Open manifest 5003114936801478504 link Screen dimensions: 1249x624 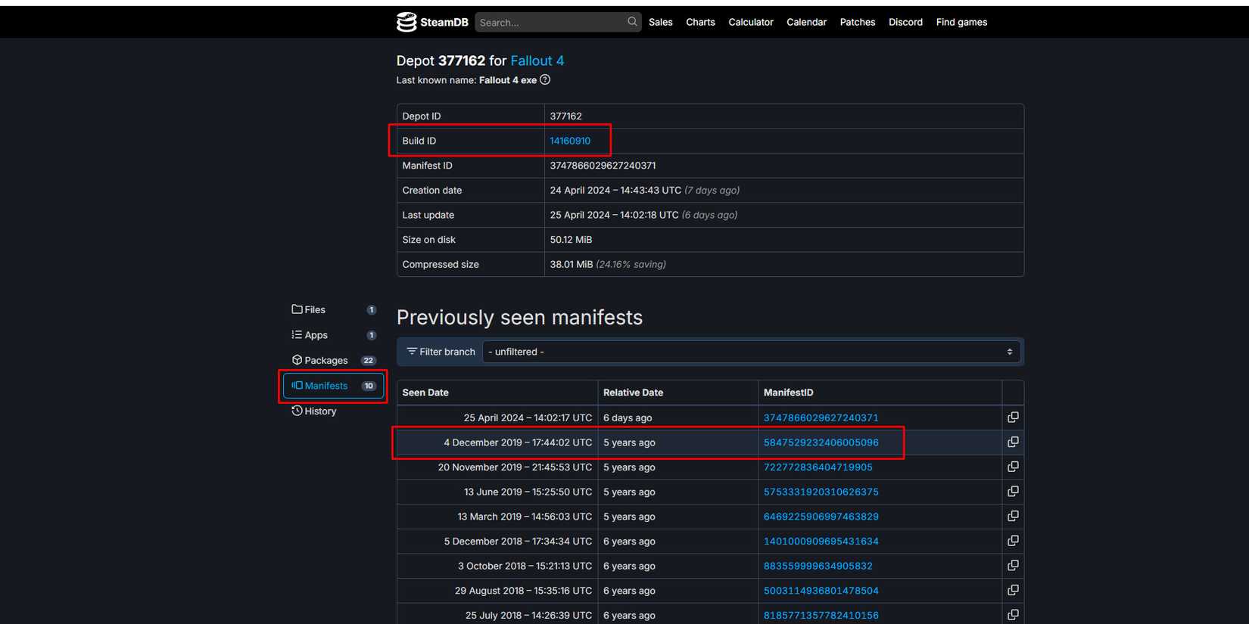point(821,591)
